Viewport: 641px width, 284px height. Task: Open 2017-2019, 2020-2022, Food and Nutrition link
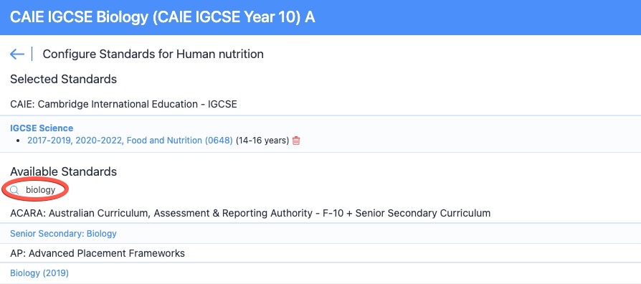point(130,141)
